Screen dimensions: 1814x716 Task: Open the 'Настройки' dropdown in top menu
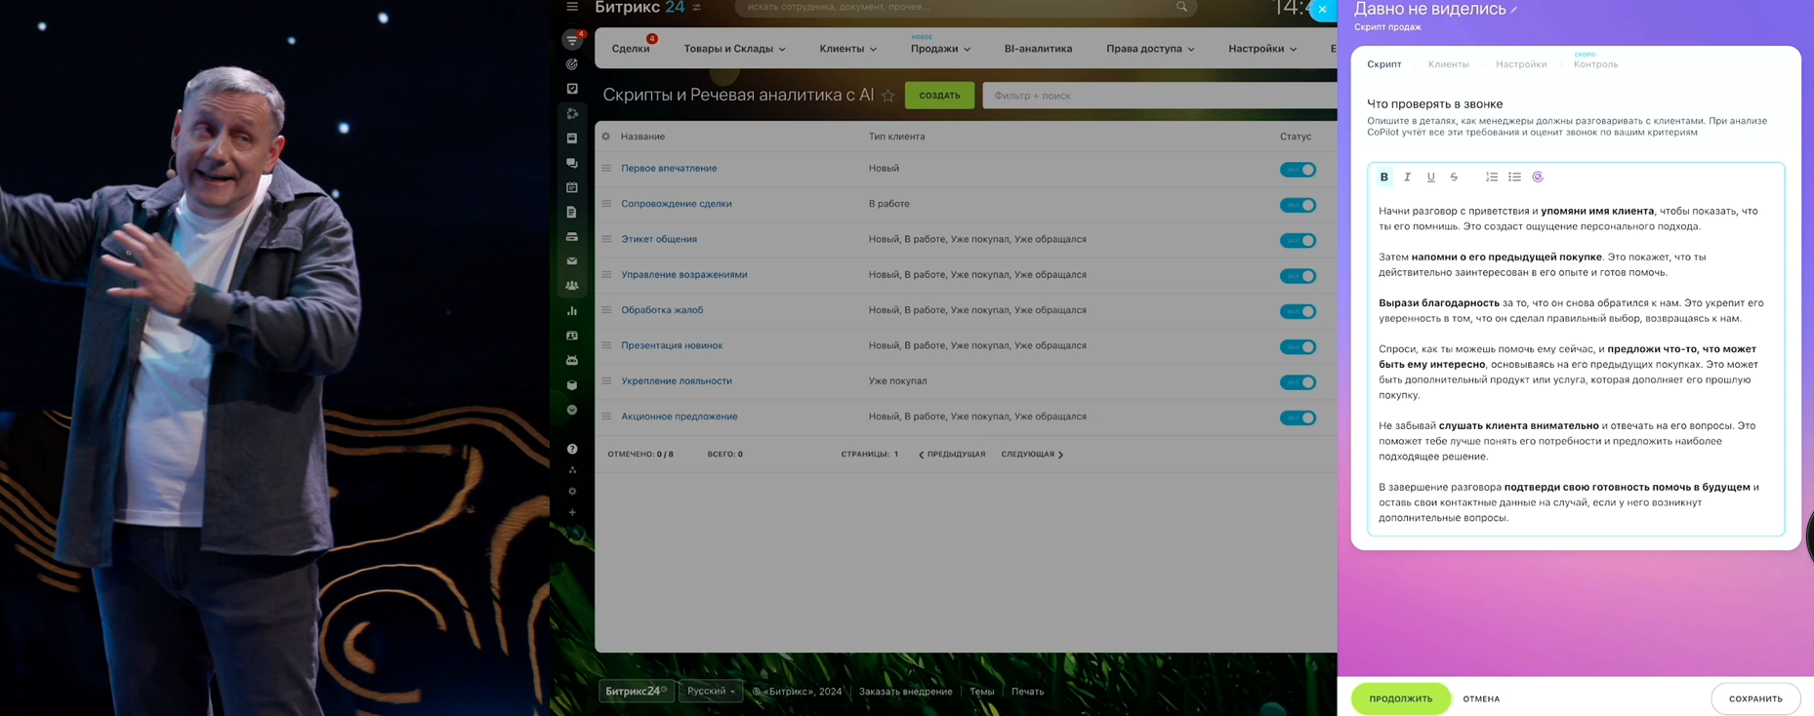click(x=1261, y=49)
